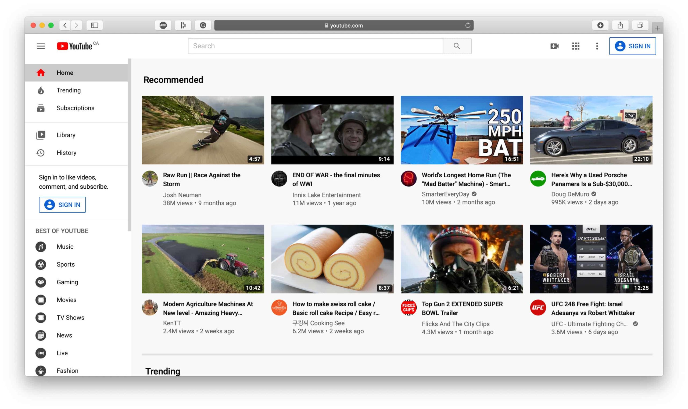Show Safari downloads
688x409 pixels.
tap(600, 25)
